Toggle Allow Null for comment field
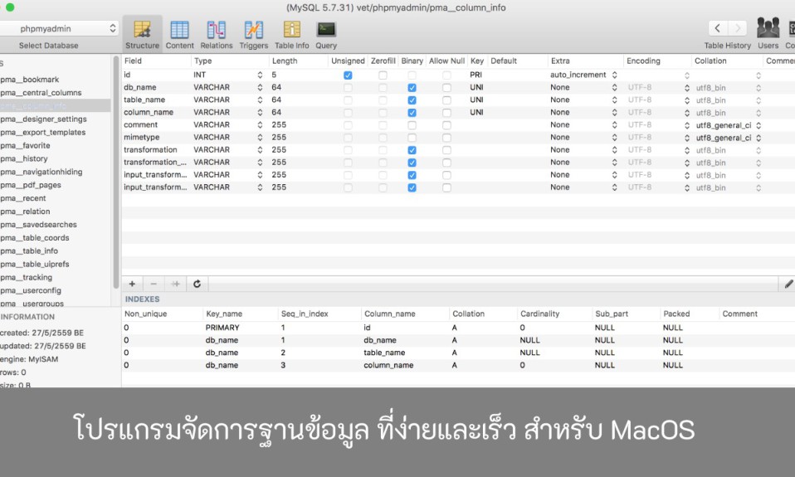This screenshot has width=795, height=477. pyautogui.click(x=446, y=125)
